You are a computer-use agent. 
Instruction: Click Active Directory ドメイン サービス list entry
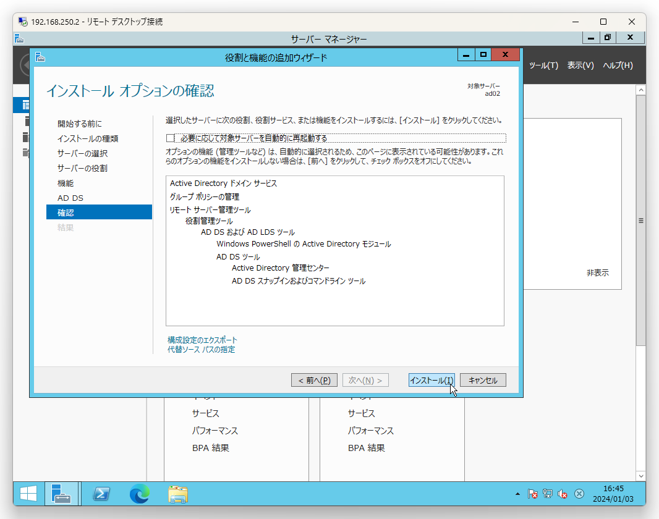[x=223, y=183]
